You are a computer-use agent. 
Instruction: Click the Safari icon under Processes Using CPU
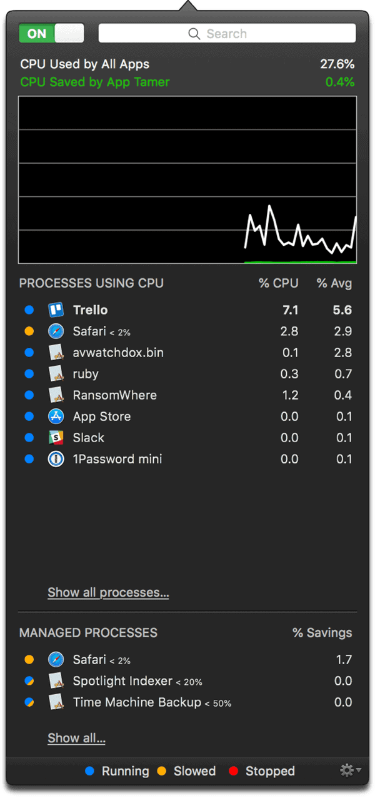pos(56,331)
